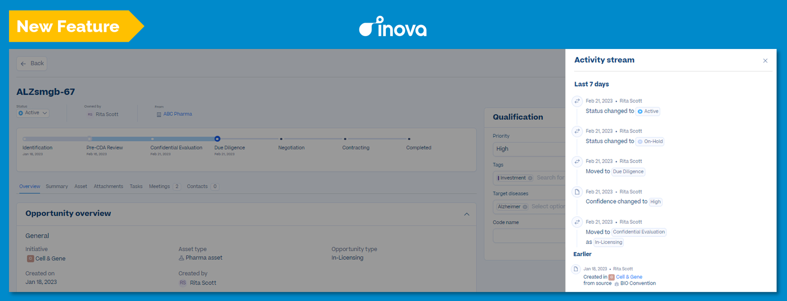Select the Negotiation stage marker
This screenshot has height=301, width=787.
point(281,139)
